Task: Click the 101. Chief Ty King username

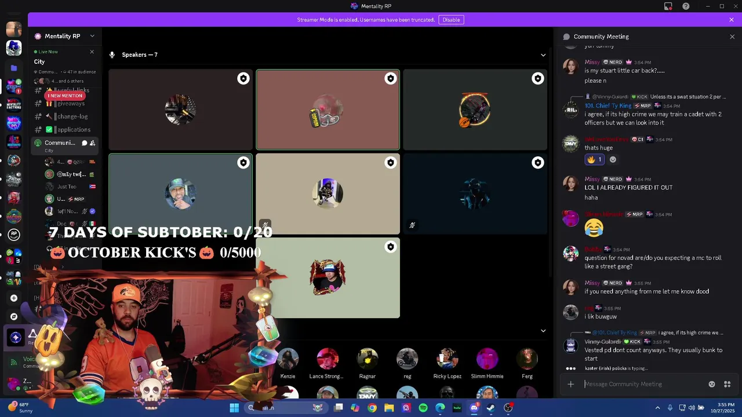Action: 608,106
